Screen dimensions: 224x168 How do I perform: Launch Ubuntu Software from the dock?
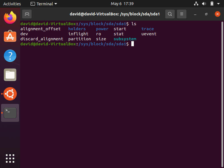coord(10,36)
